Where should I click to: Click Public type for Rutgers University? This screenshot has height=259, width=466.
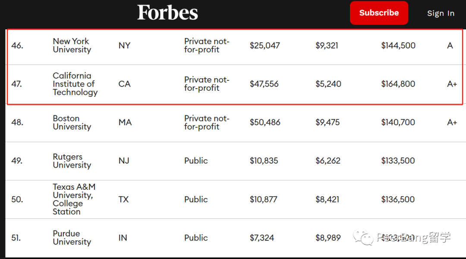pyautogui.click(x=196, y=161)
